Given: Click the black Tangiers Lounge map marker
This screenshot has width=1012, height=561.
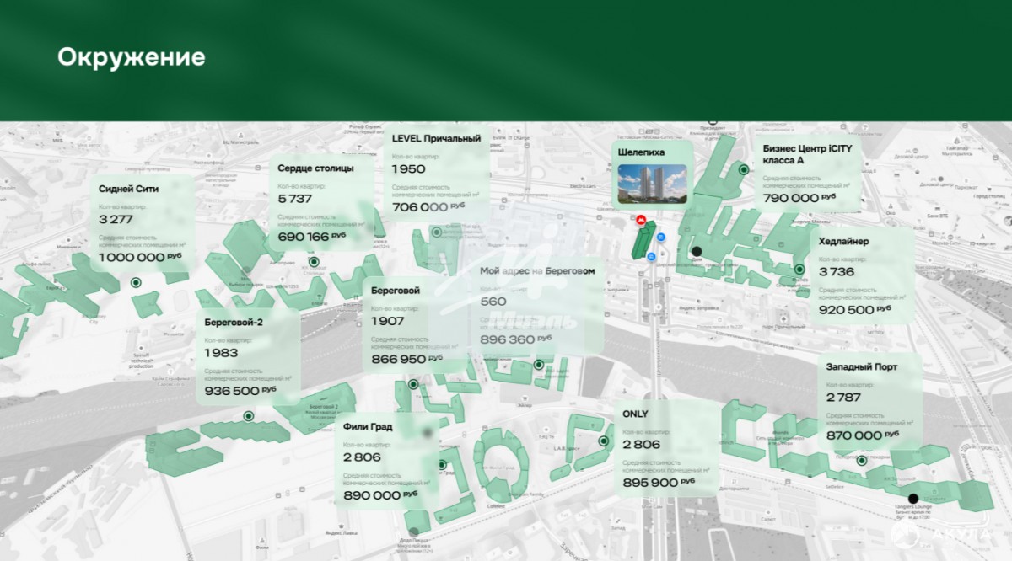Looking at the screenshot, I should point(912,499).
